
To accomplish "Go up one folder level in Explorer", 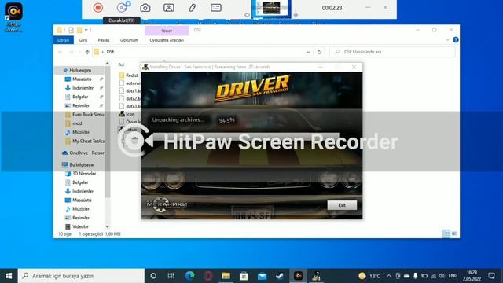I will click(87, 52).
